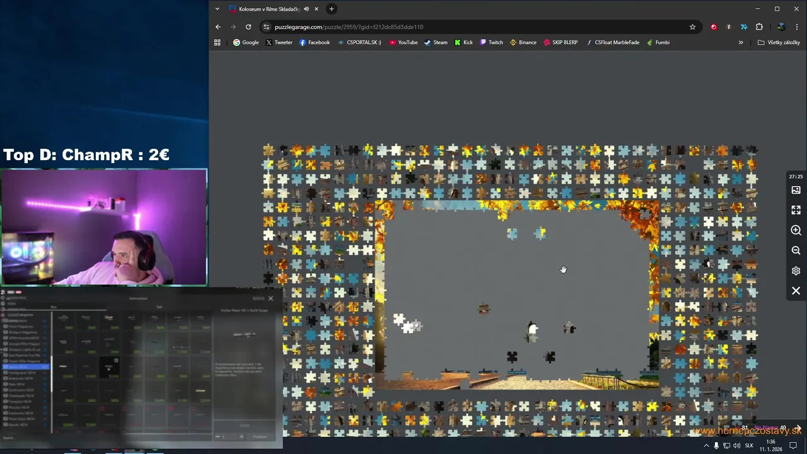Show the puzzle preview image
This screenshot has height=454, width=807.
[796, 190]
